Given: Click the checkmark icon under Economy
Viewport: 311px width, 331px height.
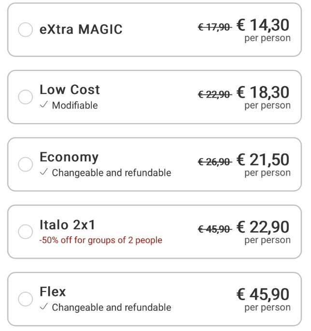Looking at the screenshot, I should tap(44, 172).
